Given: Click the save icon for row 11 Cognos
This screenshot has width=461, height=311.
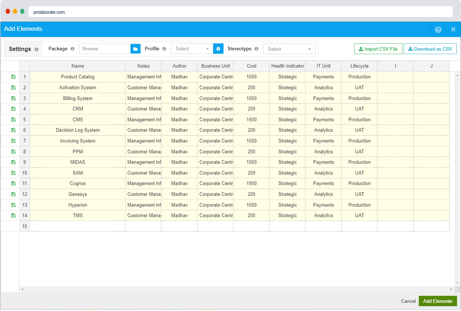Looking at the screenshot, I should tap(13, 183).
